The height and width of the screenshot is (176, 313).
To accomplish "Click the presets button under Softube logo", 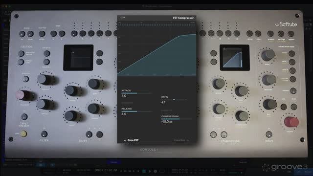I will click(270, 34).
